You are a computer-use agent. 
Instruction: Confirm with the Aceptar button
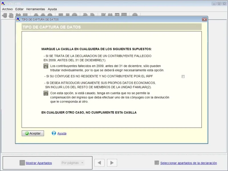pyautogui.click(x=33, y=133)
